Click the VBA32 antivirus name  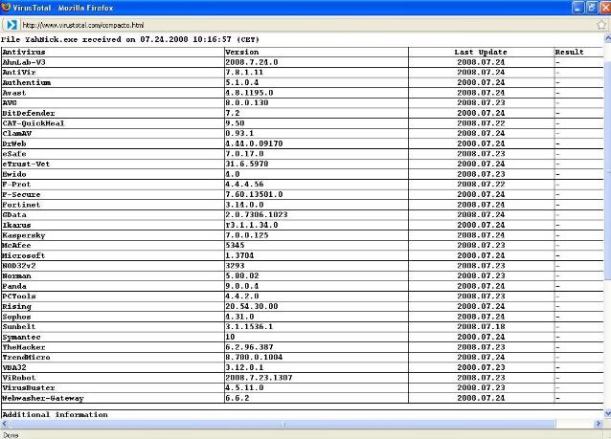pyautogui.click(x=14, y=368)
